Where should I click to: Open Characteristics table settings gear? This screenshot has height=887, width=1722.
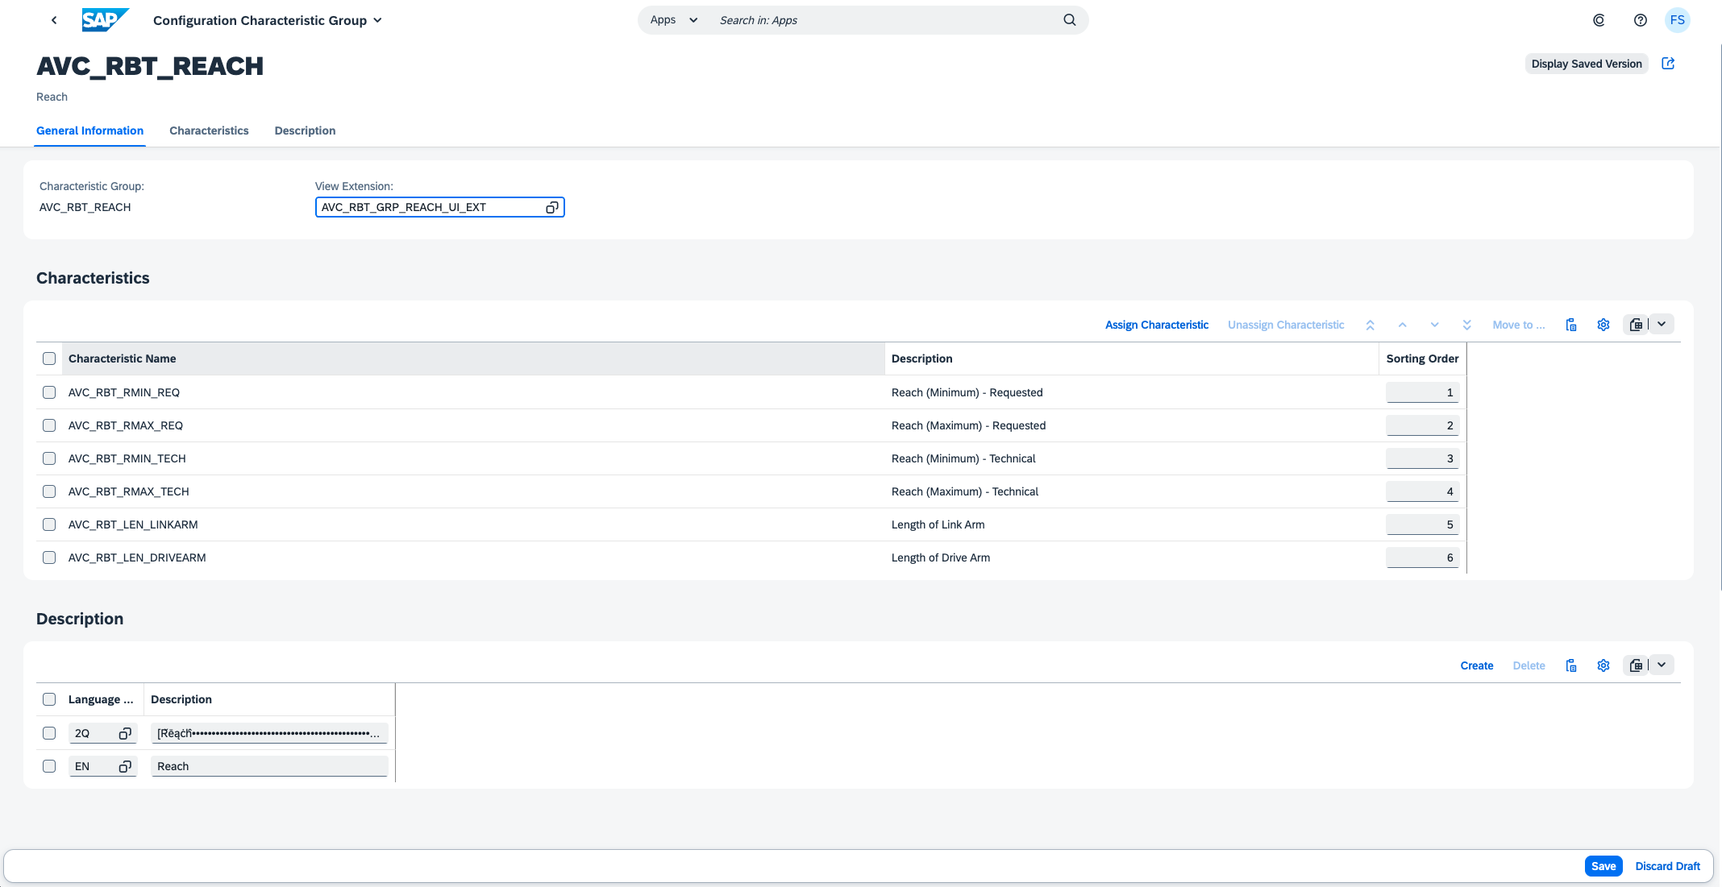click(1603, 325)
